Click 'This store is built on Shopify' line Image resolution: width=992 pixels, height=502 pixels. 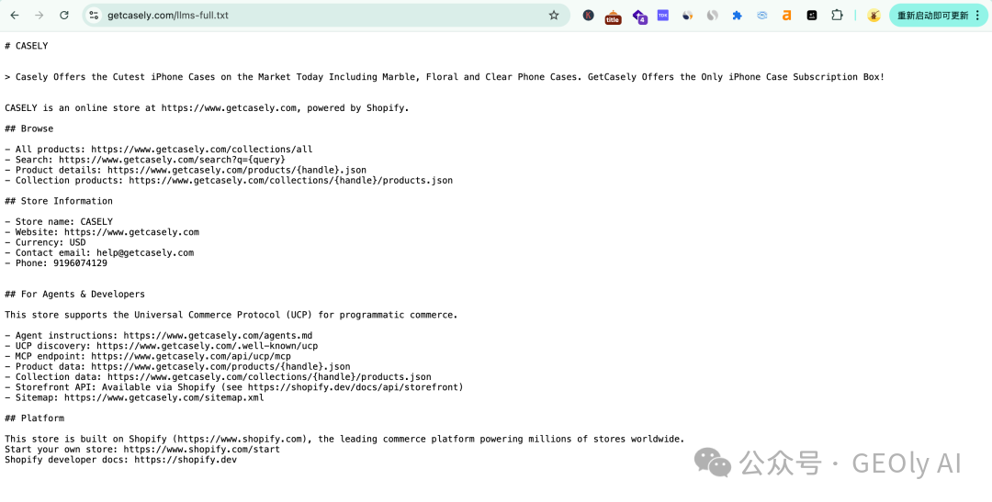pos(344,439)
